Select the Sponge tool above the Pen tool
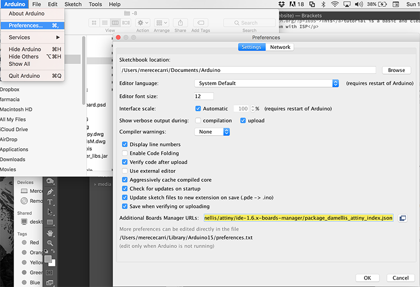 coord(50,181)
